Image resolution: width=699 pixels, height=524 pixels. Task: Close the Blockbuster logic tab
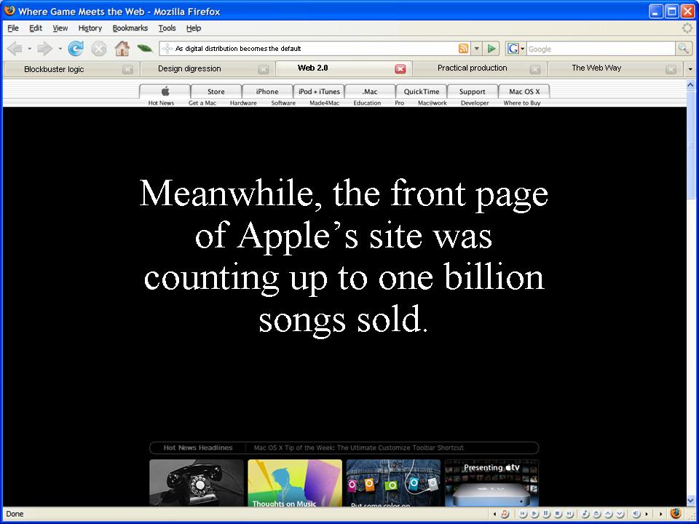[x=127, y=70]
